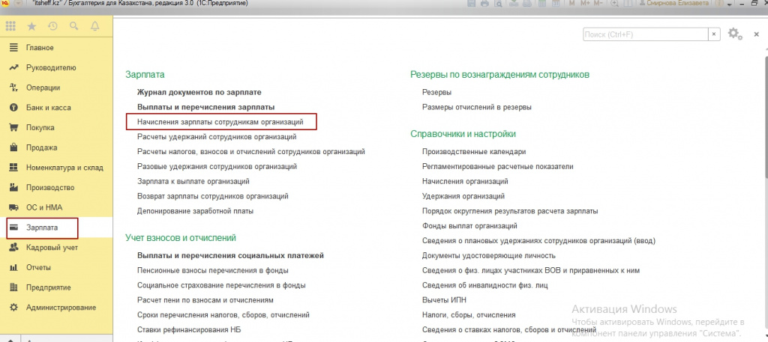Open Резервы link
768x342 pixels.
[x=437, y=92]
